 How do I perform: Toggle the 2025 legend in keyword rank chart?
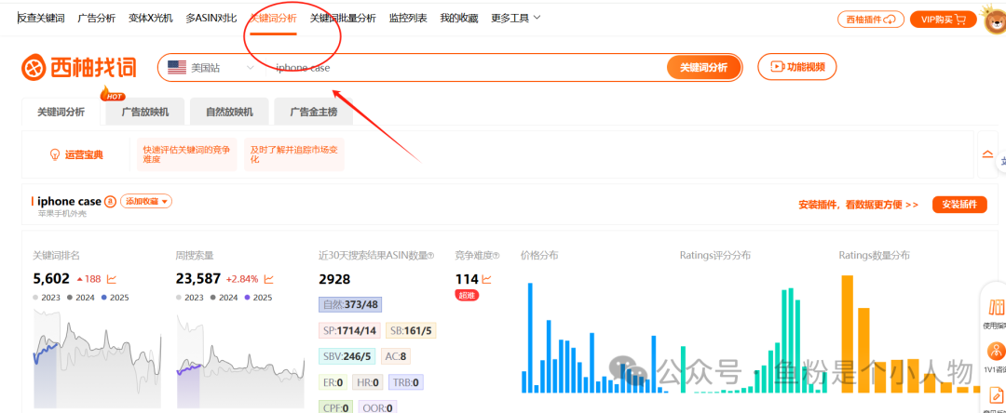pyautogui.click(x=115, y=298)
